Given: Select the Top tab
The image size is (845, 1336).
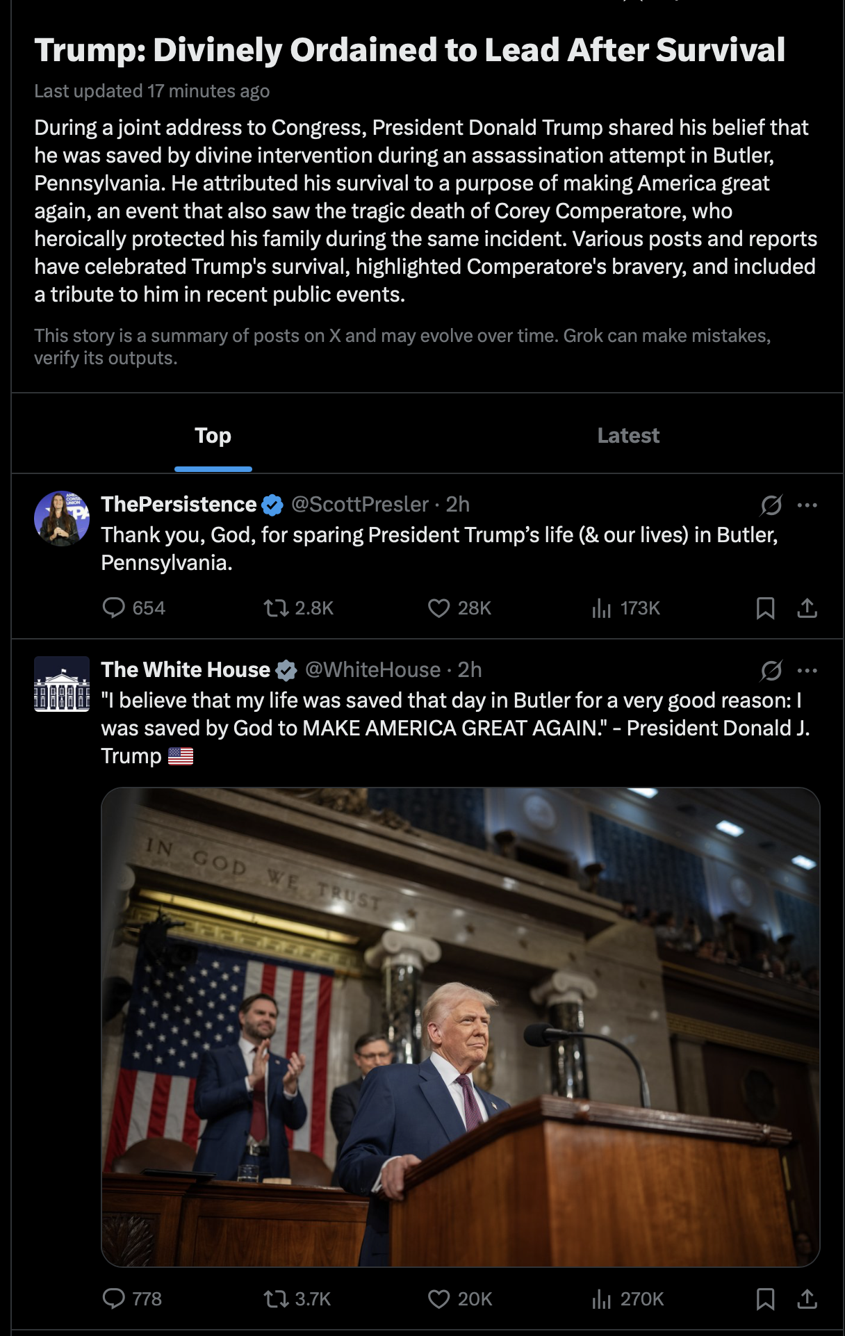Looking at the screenshot, I should coord(213,435).
